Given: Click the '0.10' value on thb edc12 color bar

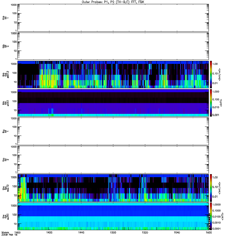Looking at the screenshot, I should coord(215,74).
